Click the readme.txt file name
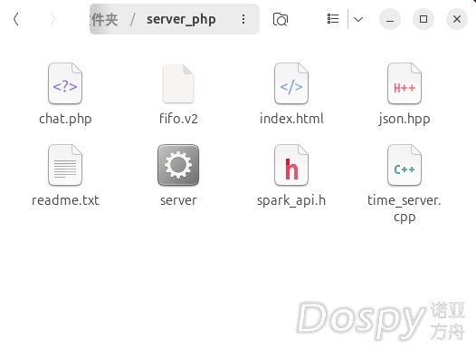 tap(65, 200)
